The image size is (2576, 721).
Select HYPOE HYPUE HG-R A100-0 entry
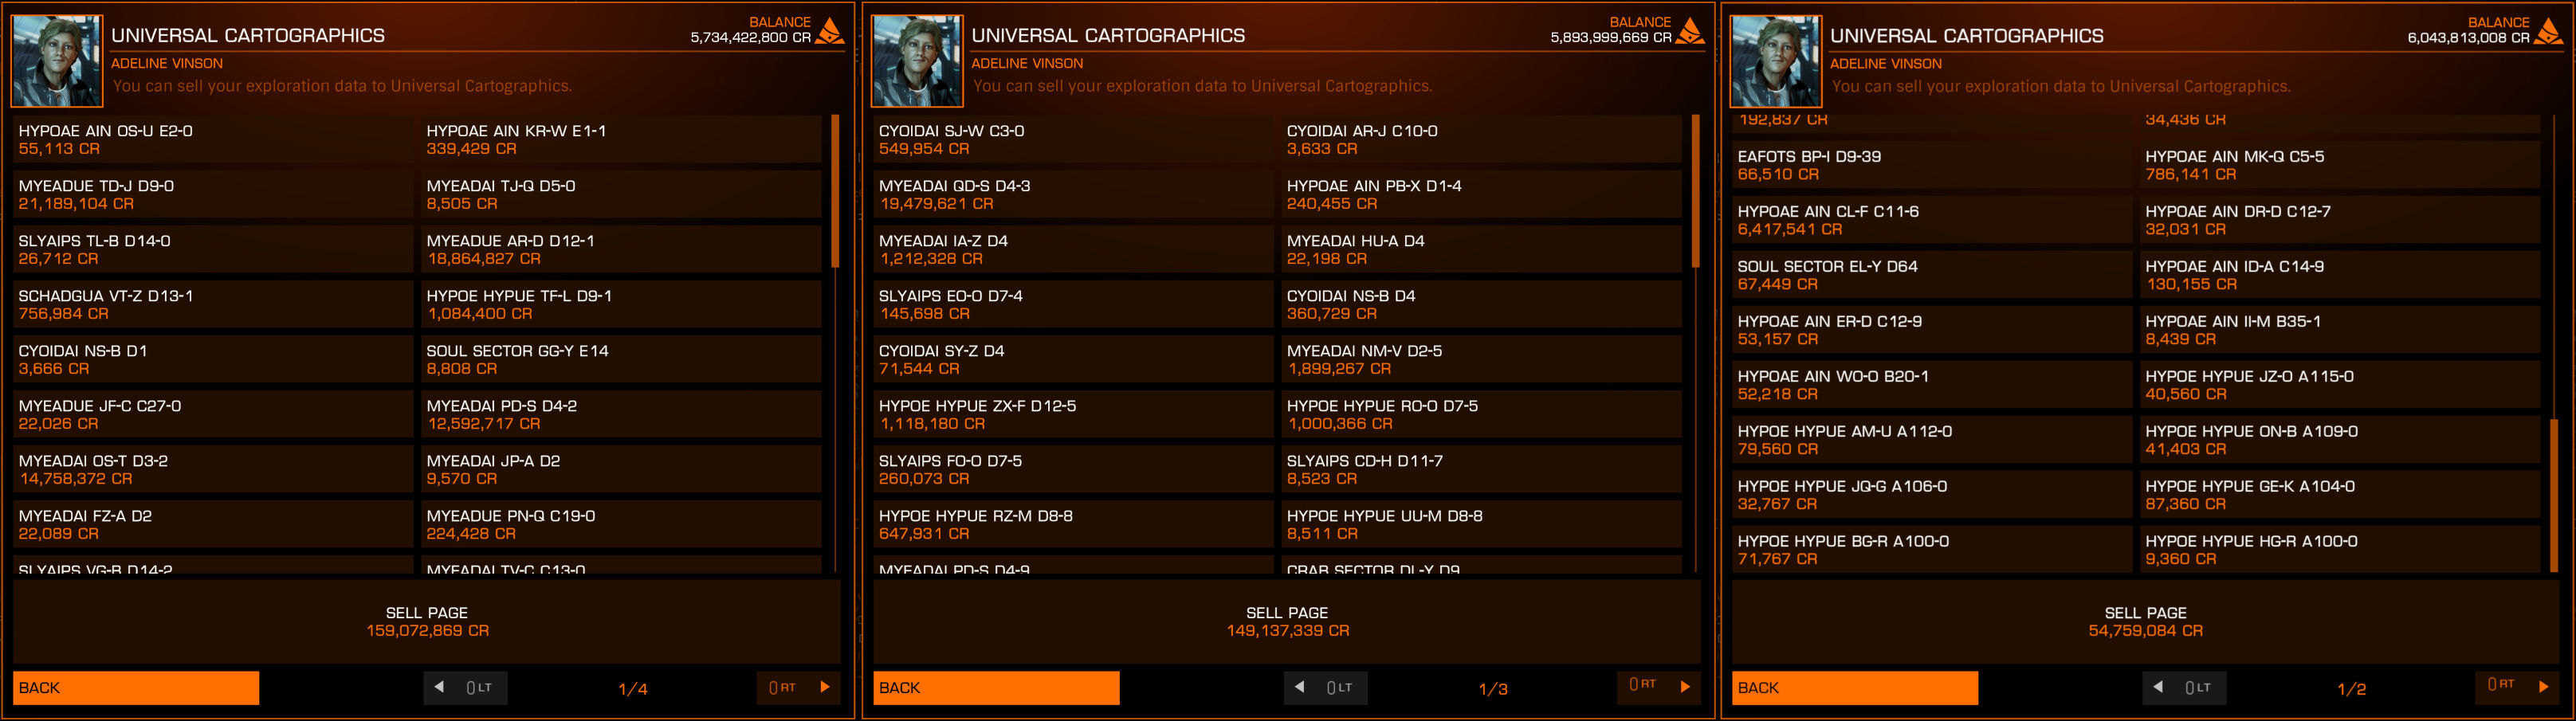click(x=2340, y=550)
